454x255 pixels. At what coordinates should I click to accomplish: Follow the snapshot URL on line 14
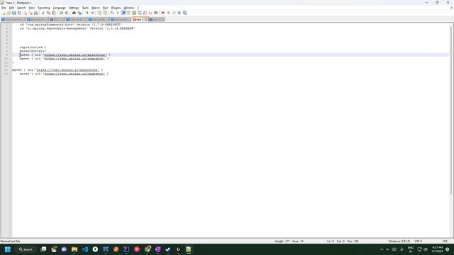pos(74,74)
